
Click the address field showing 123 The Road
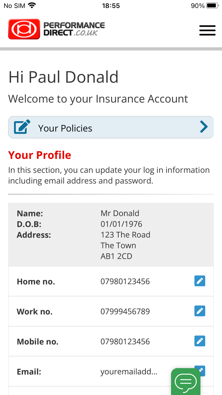[x=126, y=234]
